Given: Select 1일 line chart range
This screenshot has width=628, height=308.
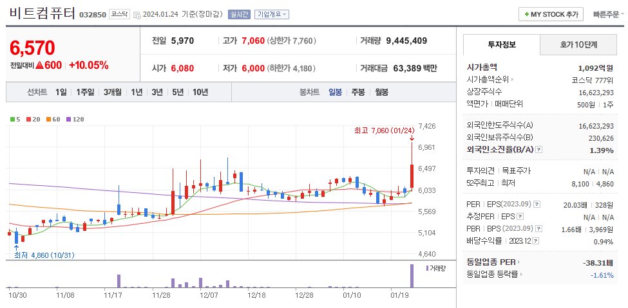Looking at the screenshot, I should 61,93.
